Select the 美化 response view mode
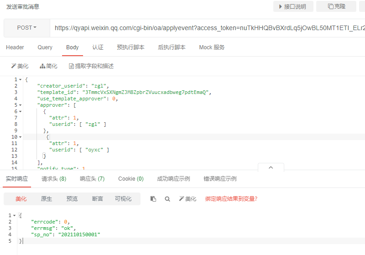 click(21, 199)
